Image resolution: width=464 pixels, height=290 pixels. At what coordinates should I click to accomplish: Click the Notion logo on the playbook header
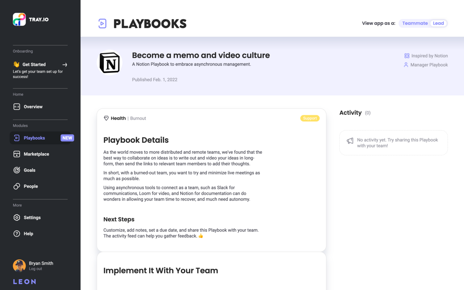click(x=110, y=62)
